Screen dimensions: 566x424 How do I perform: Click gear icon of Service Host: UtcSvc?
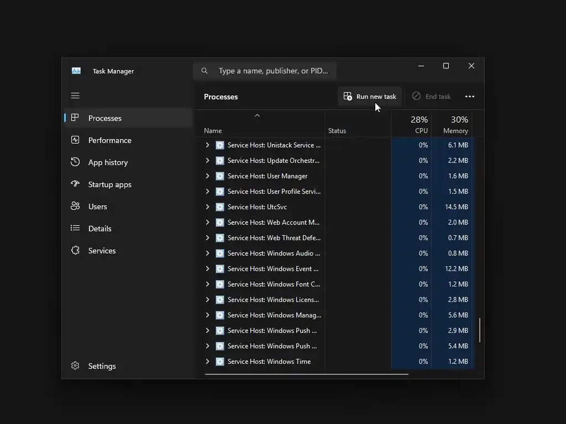[220, 207]
